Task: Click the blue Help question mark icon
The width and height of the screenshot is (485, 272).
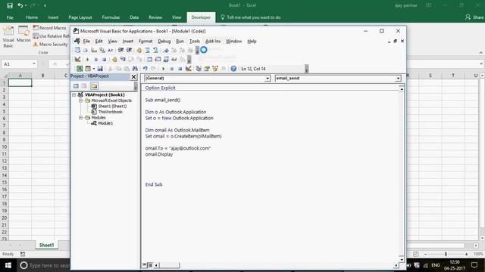Action: click(x=233, y=69)
